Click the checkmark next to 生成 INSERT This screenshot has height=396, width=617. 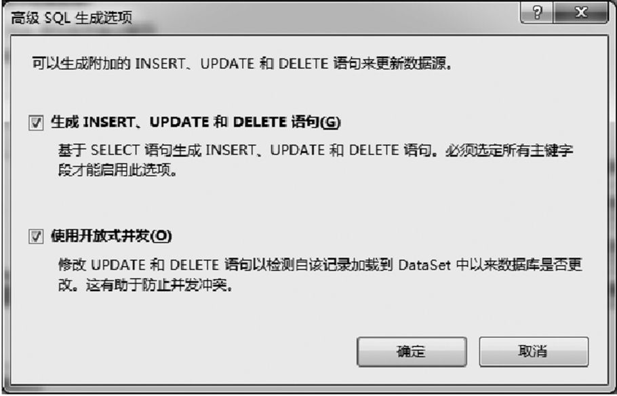click(x=36, y=123)
